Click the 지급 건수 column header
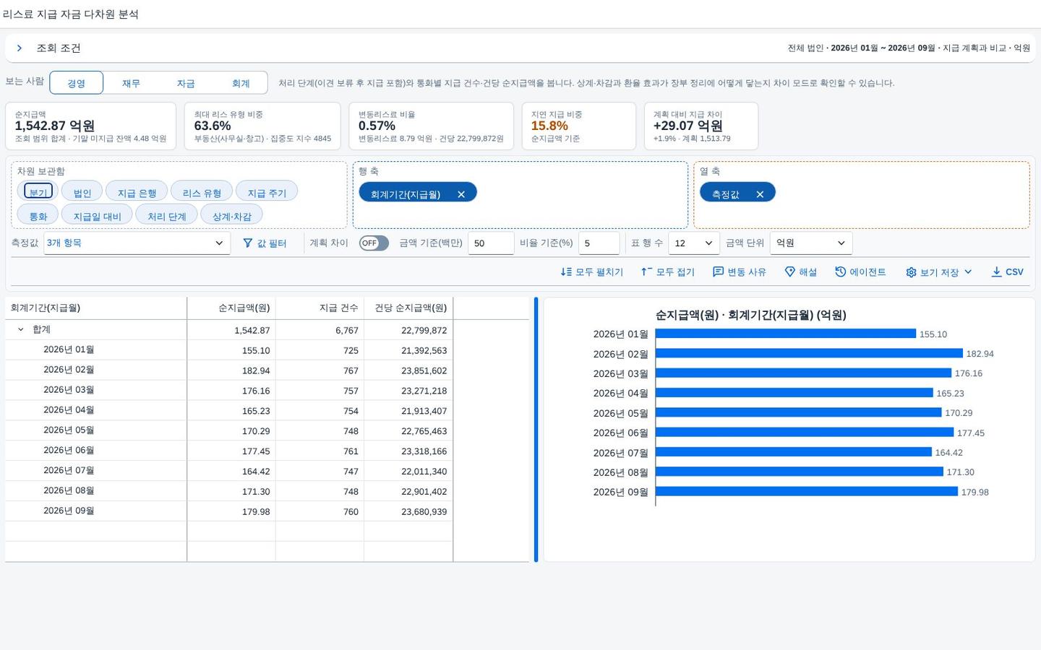Image resolution: width=1041 pixels, height=650 pixels. click(x=320, y=308)
